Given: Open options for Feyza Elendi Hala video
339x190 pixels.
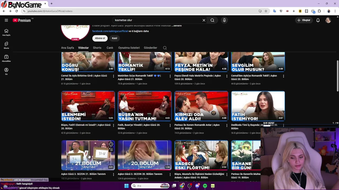Looking at the screenshot, I should coord(227,76).
